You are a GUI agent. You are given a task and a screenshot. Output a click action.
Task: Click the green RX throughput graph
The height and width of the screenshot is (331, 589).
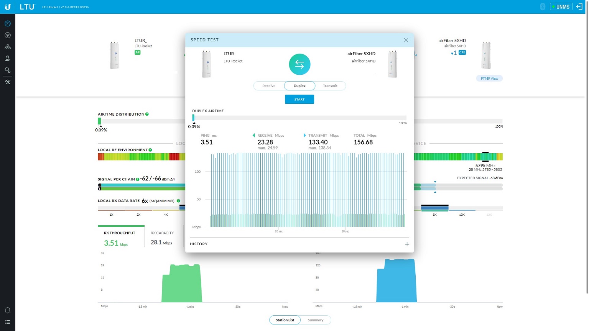pyautogui.click(x=182, y=283)
